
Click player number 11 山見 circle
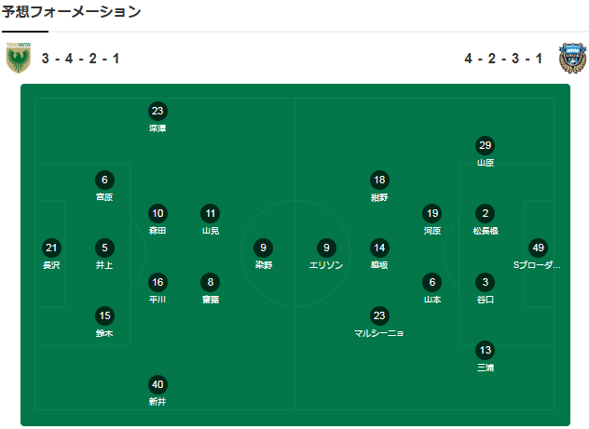coord(210,212)
